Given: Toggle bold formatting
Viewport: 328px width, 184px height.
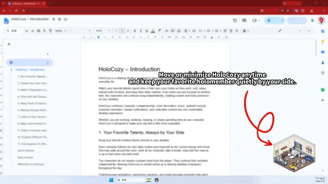Looking at the screenshot, I should point(135,31).
